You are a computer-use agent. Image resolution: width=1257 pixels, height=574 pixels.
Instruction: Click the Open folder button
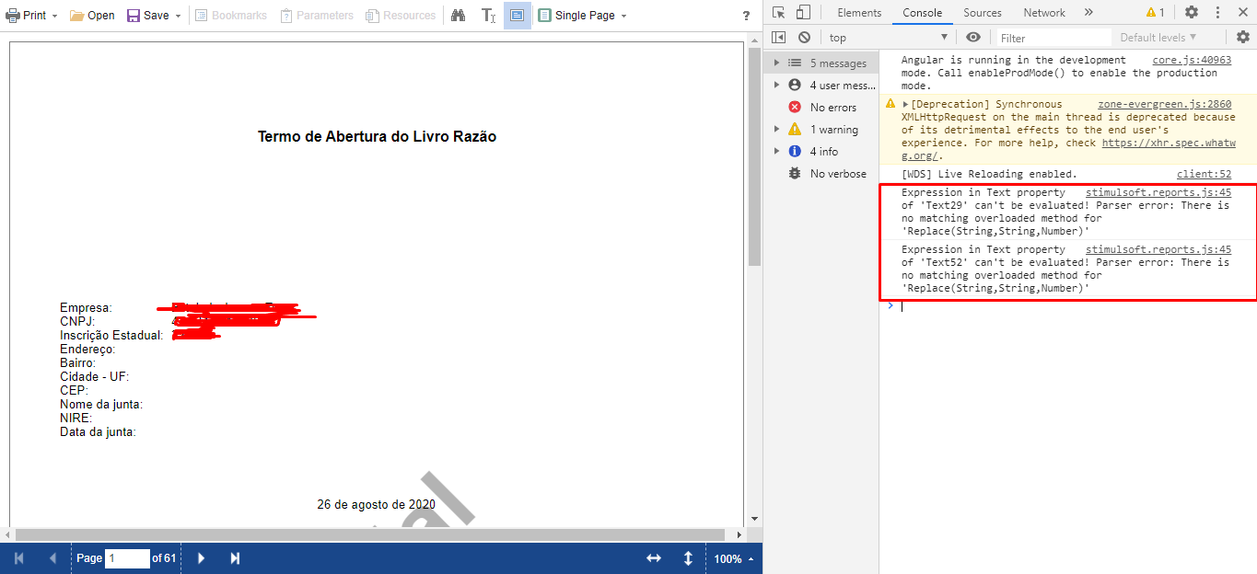point(92,16)
